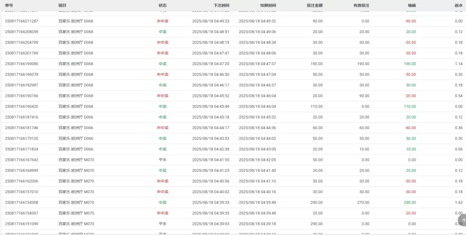This screenshot has width=466, height=235.
Task: Click loss amount -60.00
Action: pos(410,128)
